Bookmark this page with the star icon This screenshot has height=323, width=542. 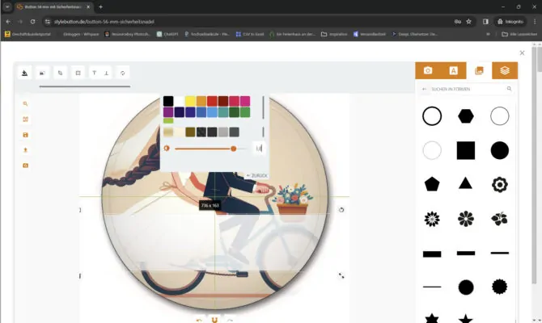[x=468, y=21]
